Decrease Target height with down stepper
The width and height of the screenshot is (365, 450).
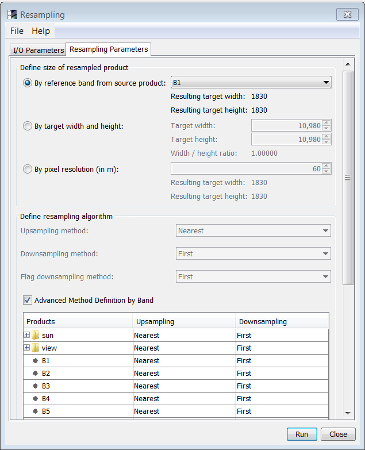point(326,142)
